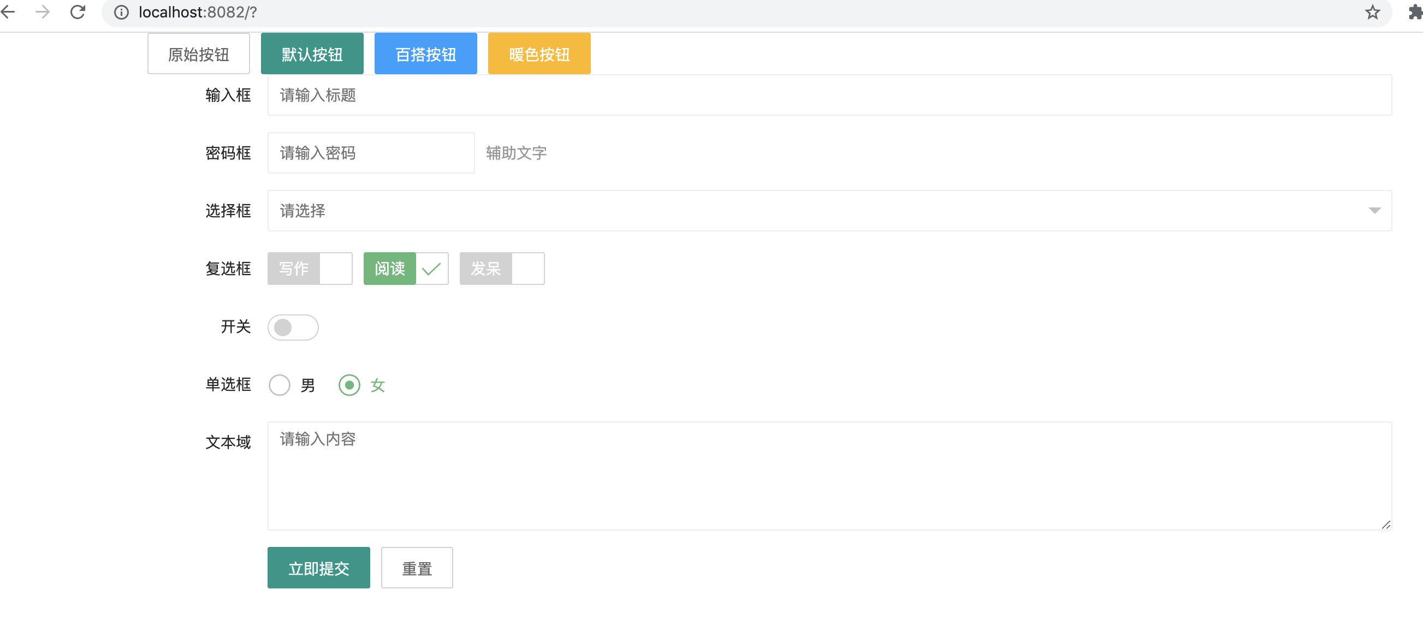The height and width of the screenshot is (631, 1423).
Task: Uncheck the 阅读 checkbox
Action: click(406, 269)
